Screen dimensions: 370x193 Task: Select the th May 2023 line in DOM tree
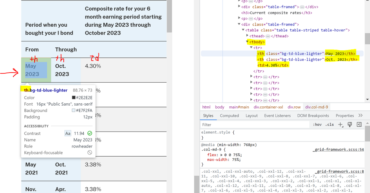click(306, 54)
